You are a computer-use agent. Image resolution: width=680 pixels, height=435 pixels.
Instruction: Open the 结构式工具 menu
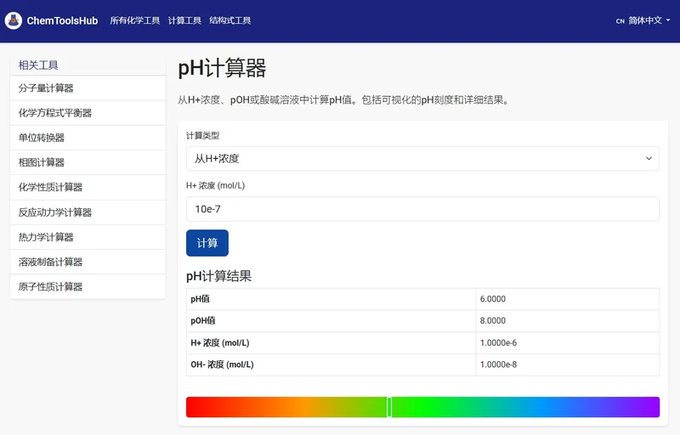(x=229, y=20)
